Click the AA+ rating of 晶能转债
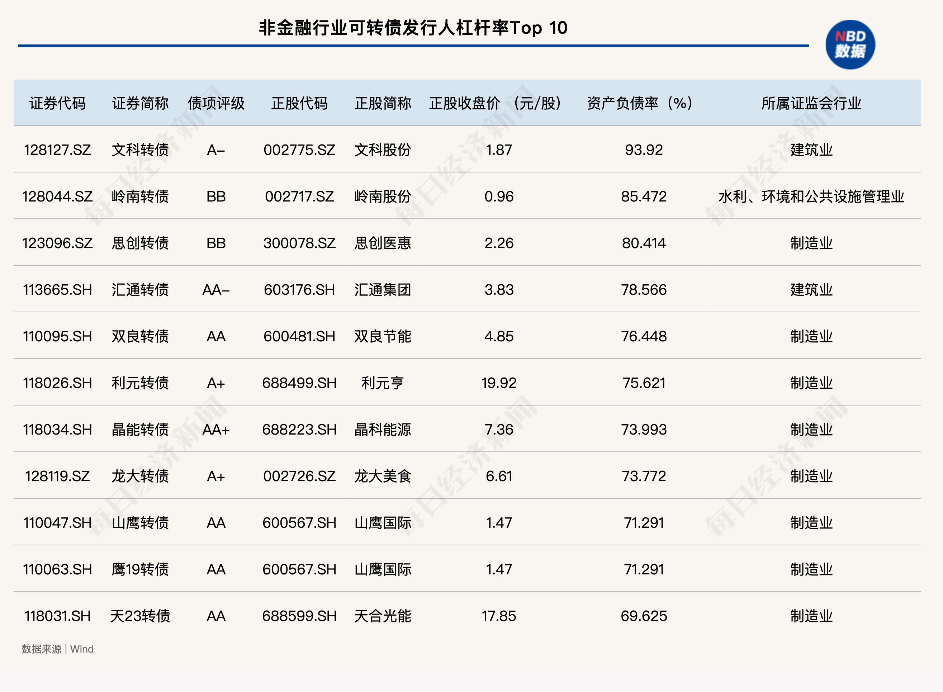The height and width of the screenshot is (692, 943). click(x=216, y=430)
